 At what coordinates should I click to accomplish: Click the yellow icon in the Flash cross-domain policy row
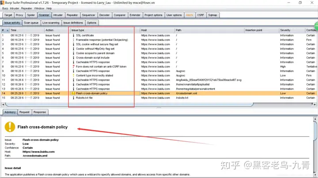(73, 93)
